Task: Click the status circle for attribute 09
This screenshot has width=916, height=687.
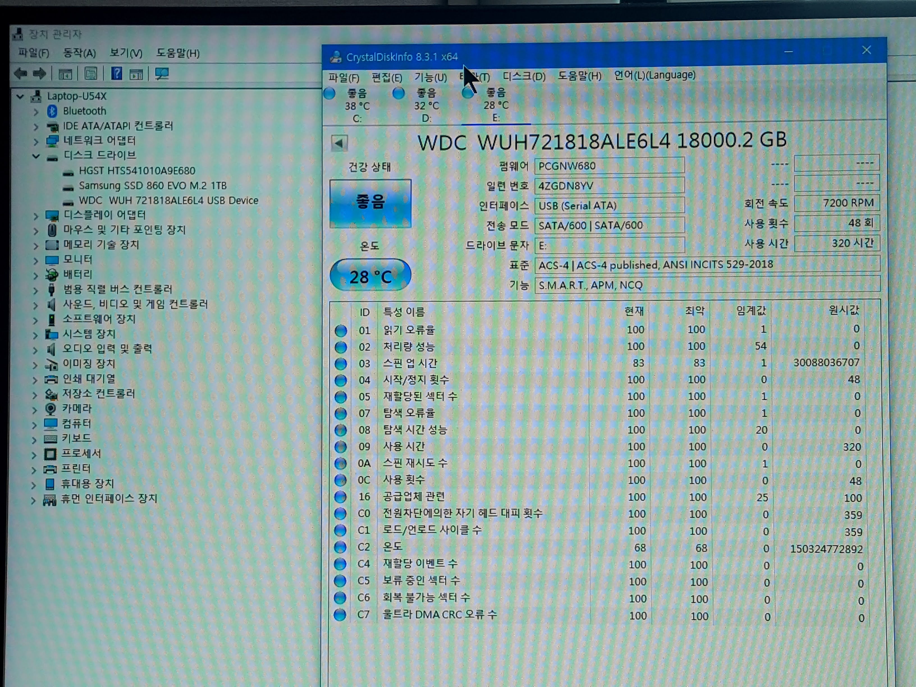Action: coord(340,446)
